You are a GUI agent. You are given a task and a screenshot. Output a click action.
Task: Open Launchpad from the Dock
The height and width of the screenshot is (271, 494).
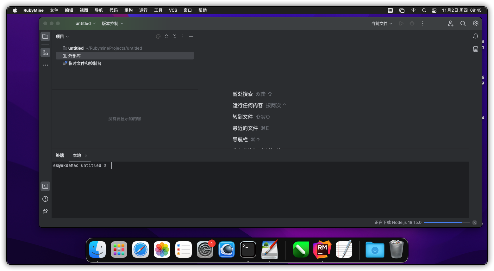(x=119, y=249)
